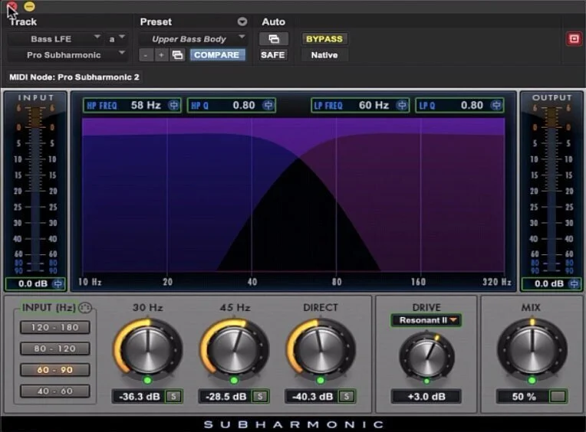This screenshot has width=586, height=432.
Task: Copy preset settings icon beside plus button
Action: point(177,55)
